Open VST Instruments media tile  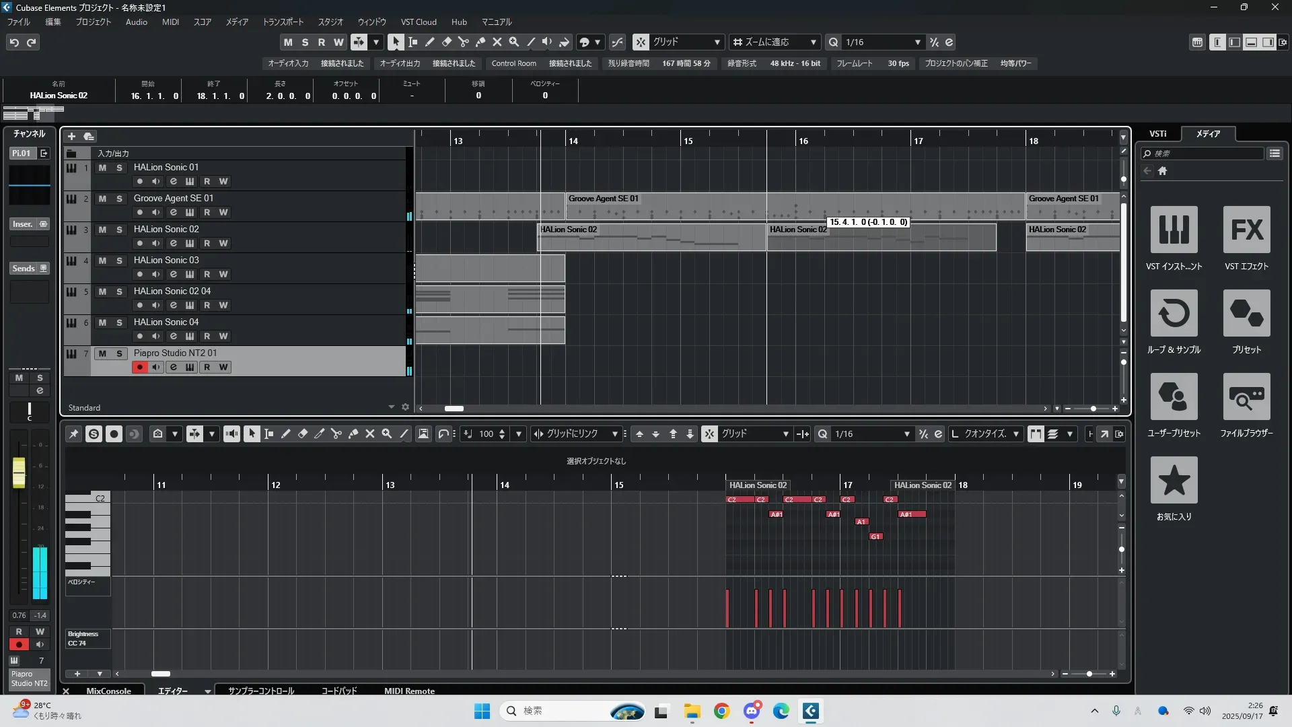(1174, 230)
